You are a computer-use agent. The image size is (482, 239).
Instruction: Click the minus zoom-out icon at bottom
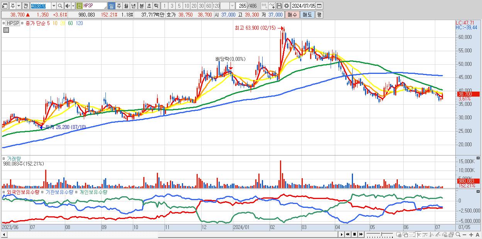point(465,234)
